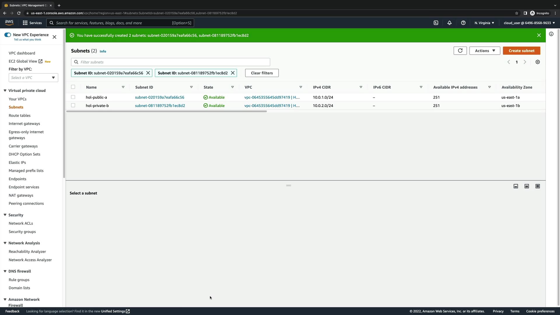The width and height of the screenshot is (560, 315).
Task: Open Security groups in sidebar
Action: pos(22,232)
